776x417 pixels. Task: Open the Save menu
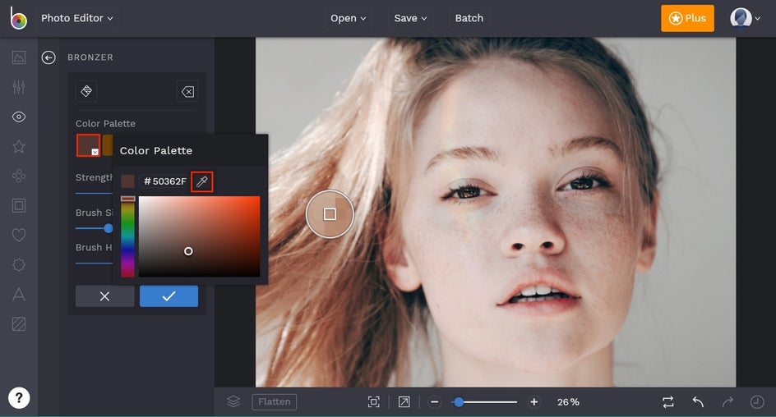tap(410, 18)
